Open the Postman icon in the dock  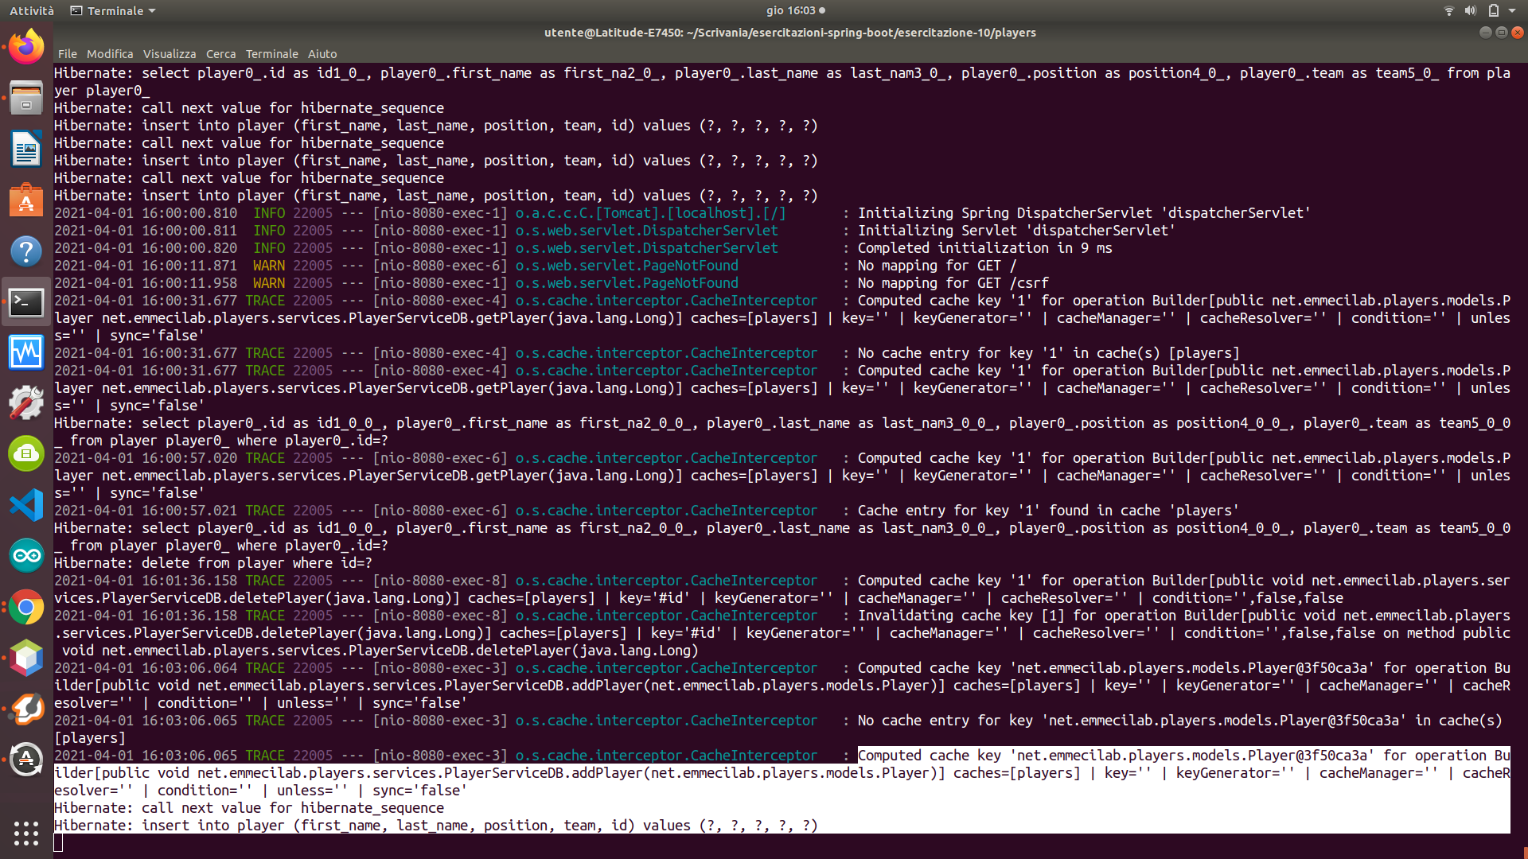click(x=26, y=709)
